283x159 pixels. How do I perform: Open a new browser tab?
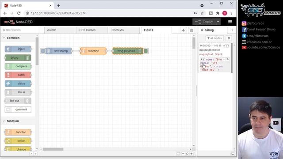(58, 6)
